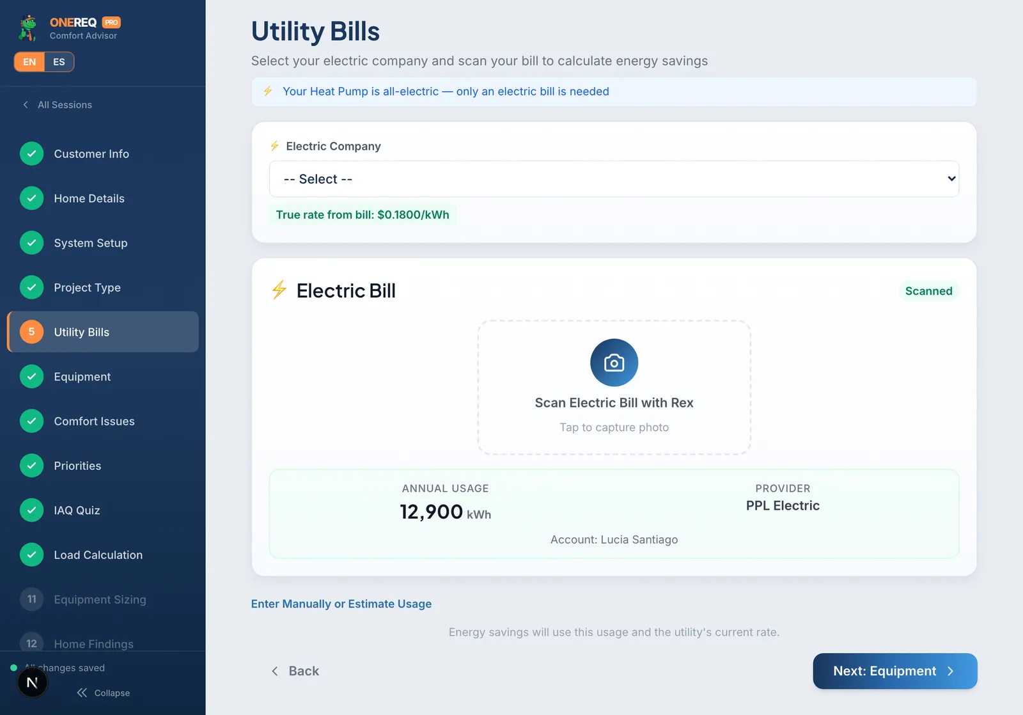The height and width of the screenshot is (715, 1023).
Task: Click the camera icon to scan the bill
Action: coord(614,363)
